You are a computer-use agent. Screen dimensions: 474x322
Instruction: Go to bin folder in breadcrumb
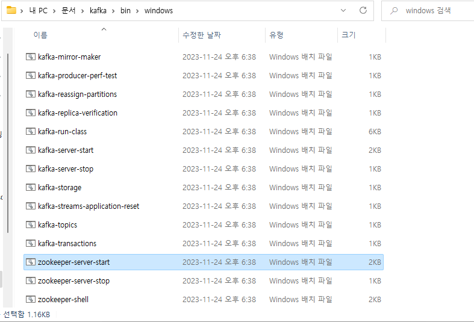pos(125,11)
